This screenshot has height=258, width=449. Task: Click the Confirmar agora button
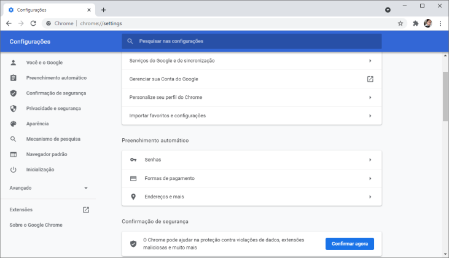tap(349, 244)
